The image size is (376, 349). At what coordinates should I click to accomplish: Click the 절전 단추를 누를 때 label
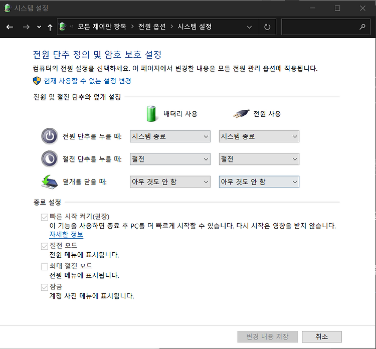coord(92,159)
